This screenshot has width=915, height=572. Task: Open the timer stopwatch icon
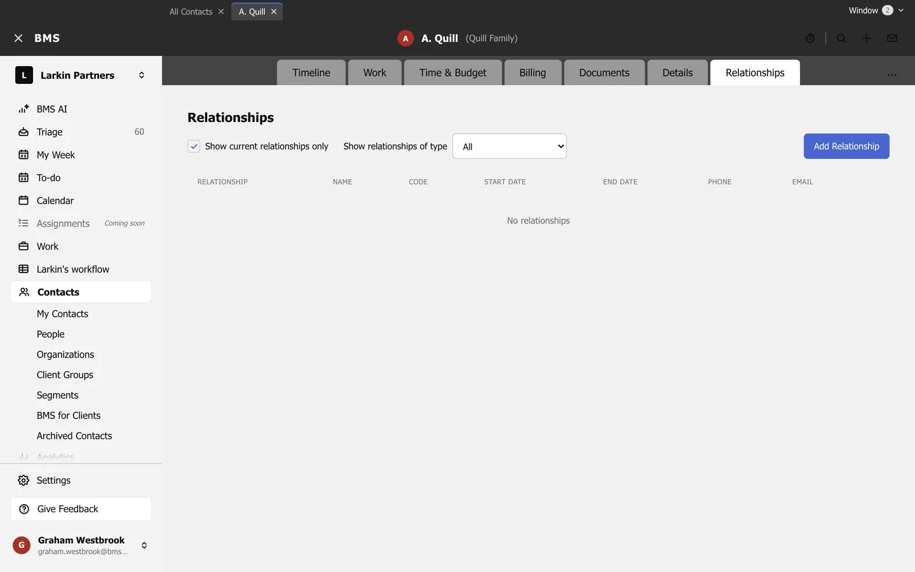pos(810,38)
